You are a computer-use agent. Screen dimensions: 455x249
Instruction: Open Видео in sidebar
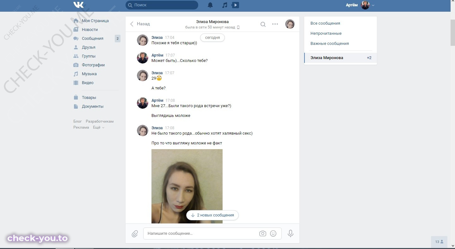click(88, 83)
